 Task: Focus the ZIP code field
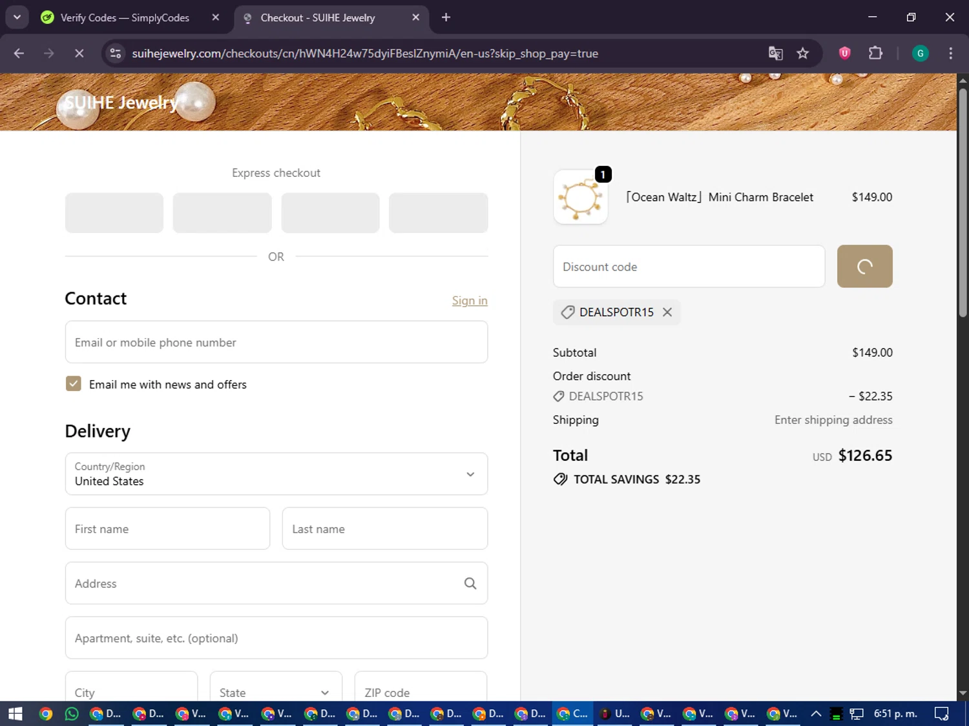pos(421,687)
